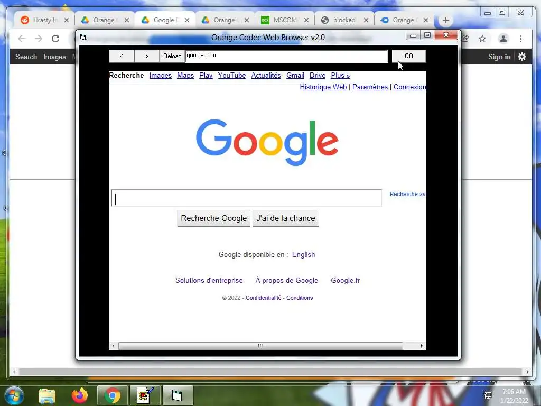Screen dimensions: 541x406
Task: Focus the Google search text box
Action: (247, 198)
